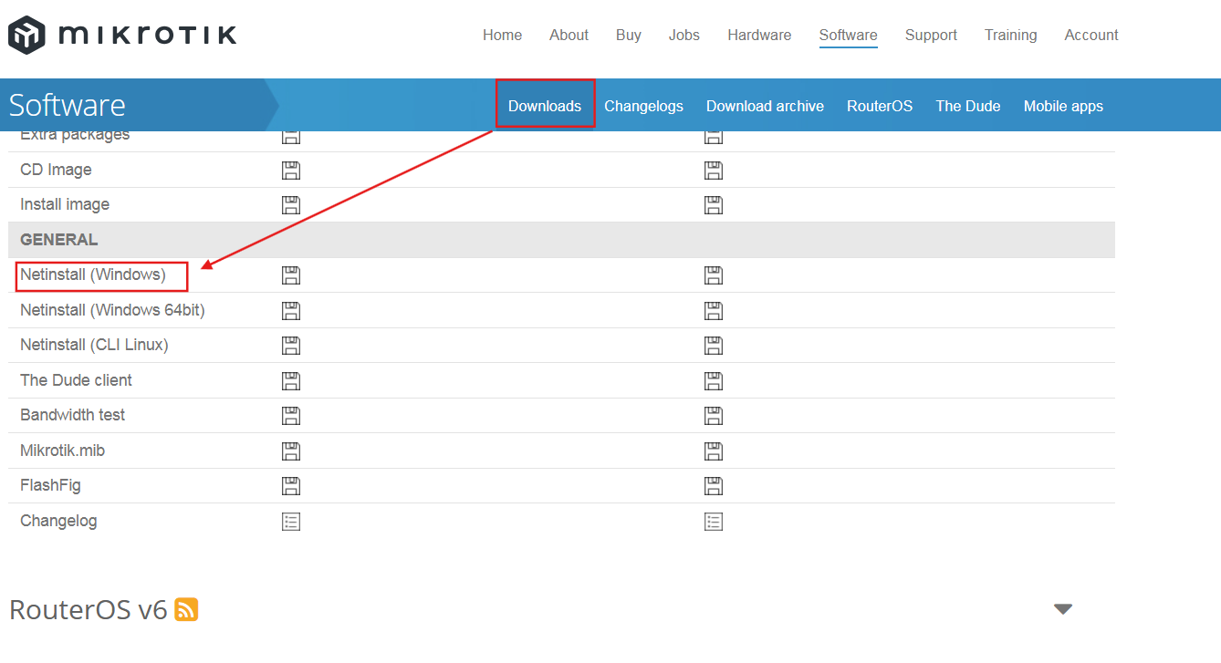Click the "GENERAL" section heading

point(58,240)
